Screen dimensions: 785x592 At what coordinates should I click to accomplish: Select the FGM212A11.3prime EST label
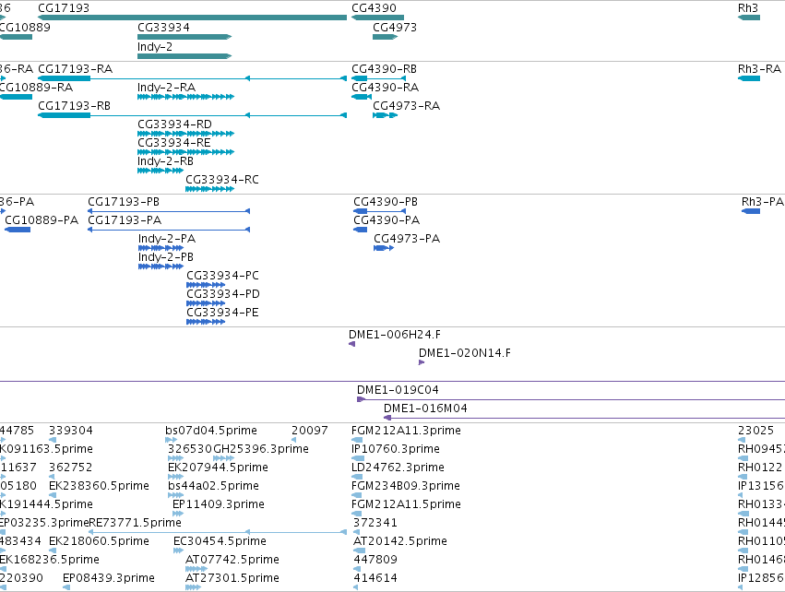click(406, 431)
